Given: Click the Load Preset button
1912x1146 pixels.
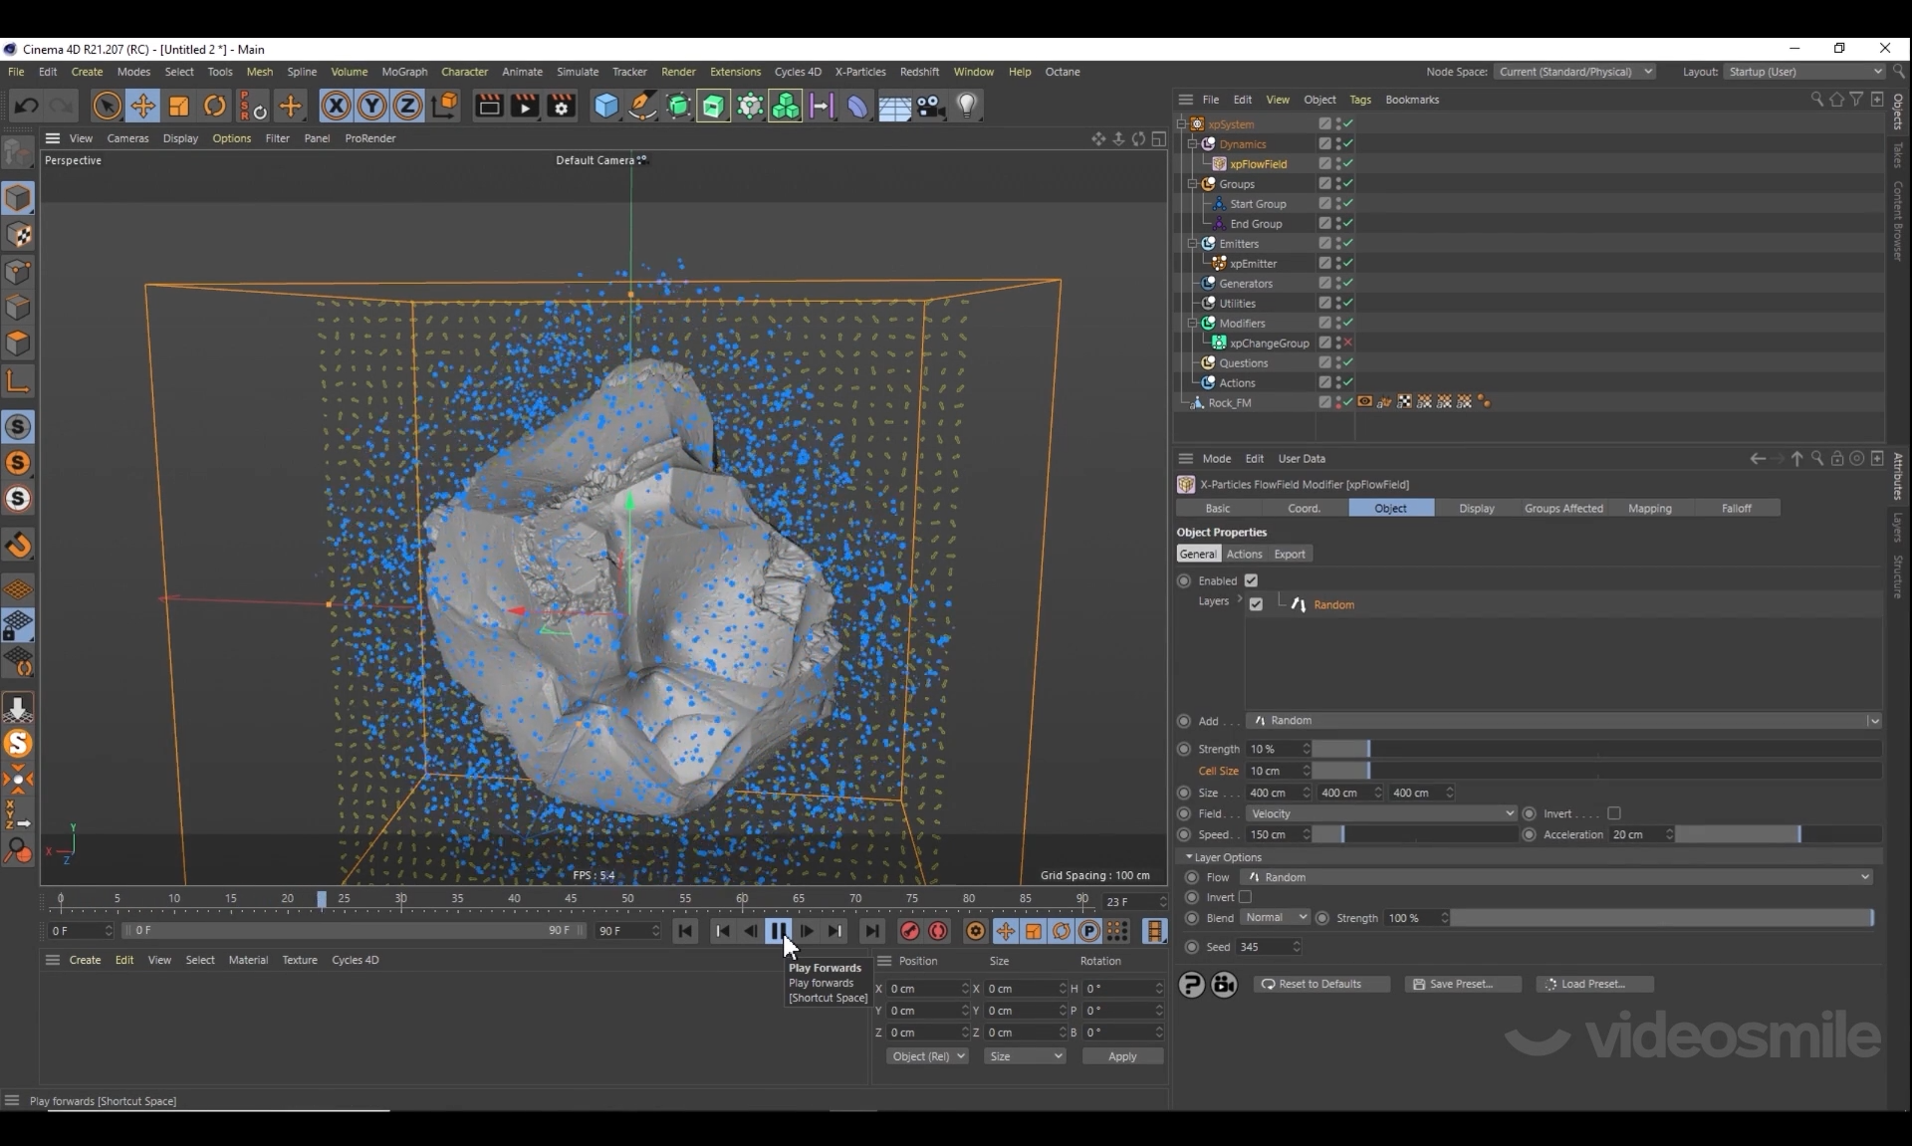Looking at the screenshot, I should point(1593,984).
